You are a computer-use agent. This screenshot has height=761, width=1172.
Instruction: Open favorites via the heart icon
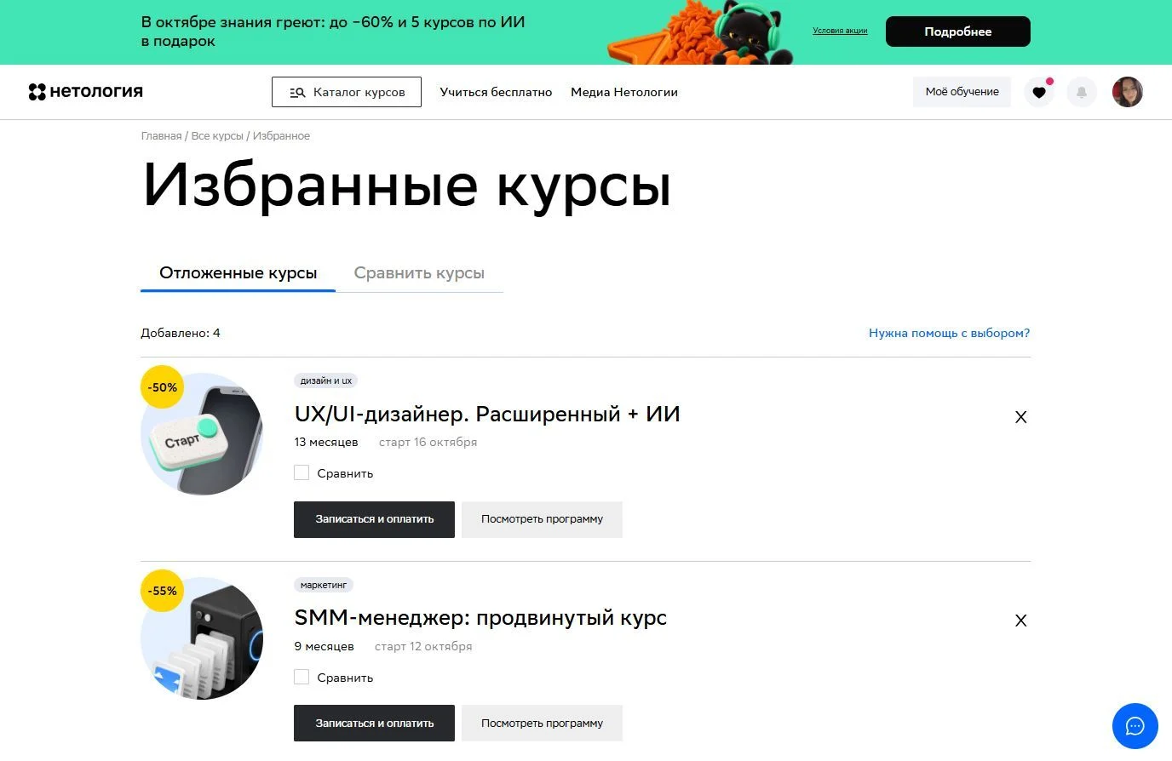pyautogui.click(x=1039, y=92)
